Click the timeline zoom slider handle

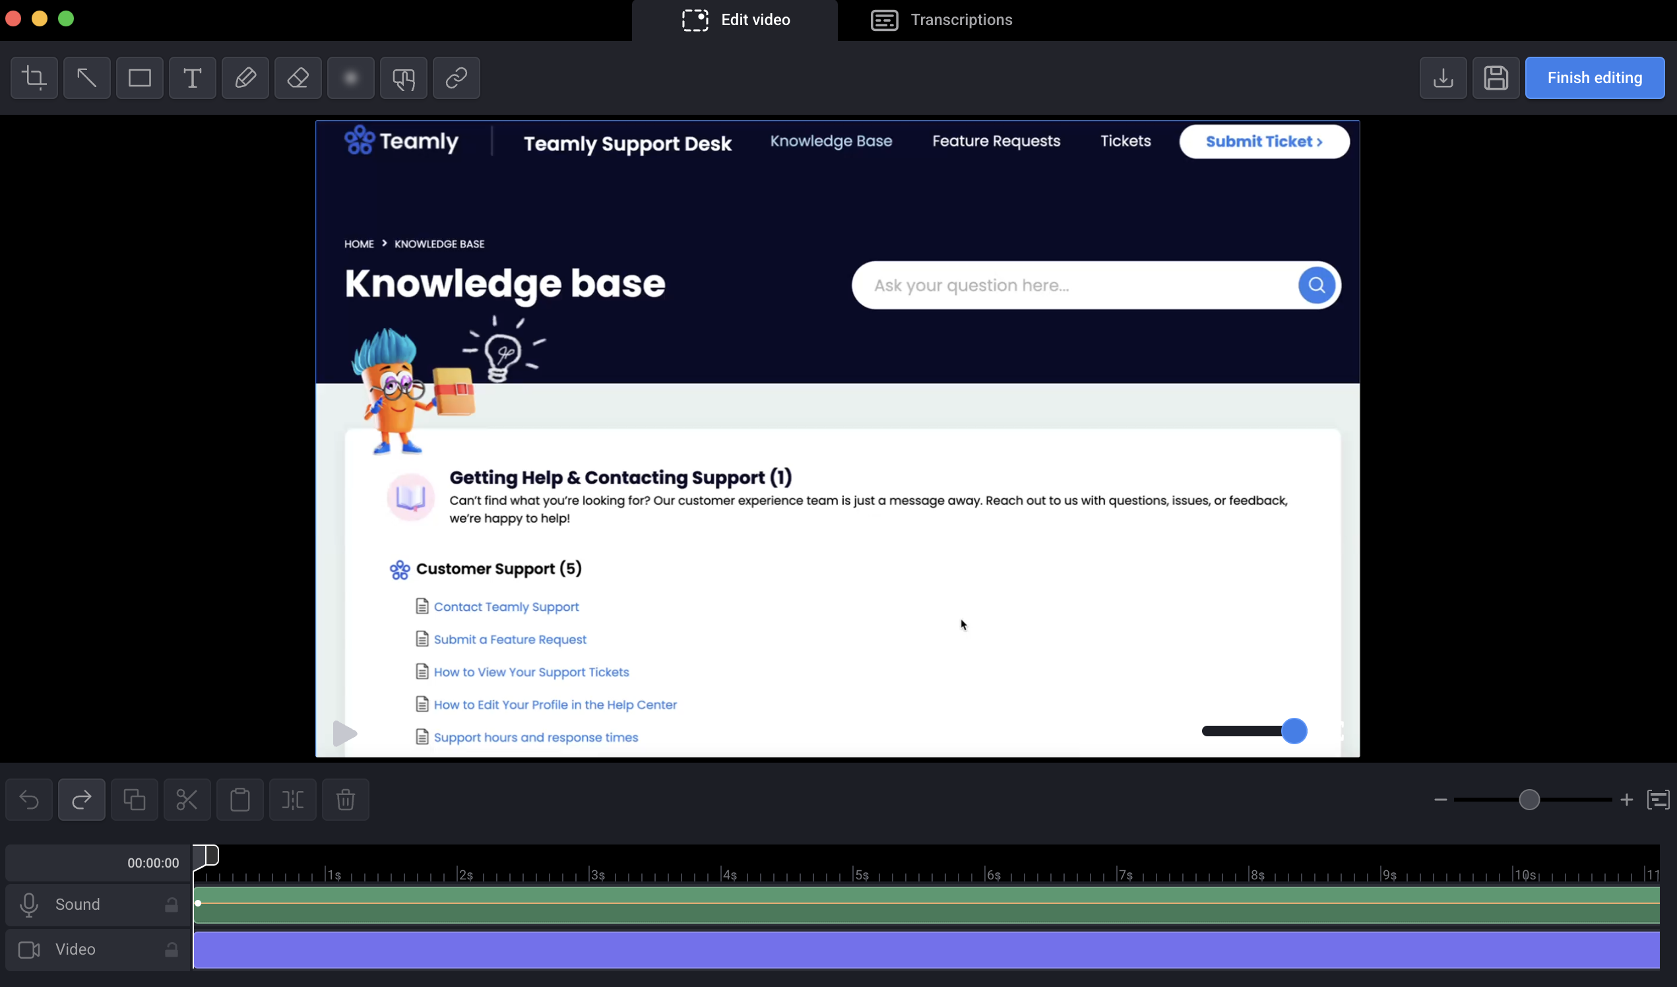coord(1529,800)
